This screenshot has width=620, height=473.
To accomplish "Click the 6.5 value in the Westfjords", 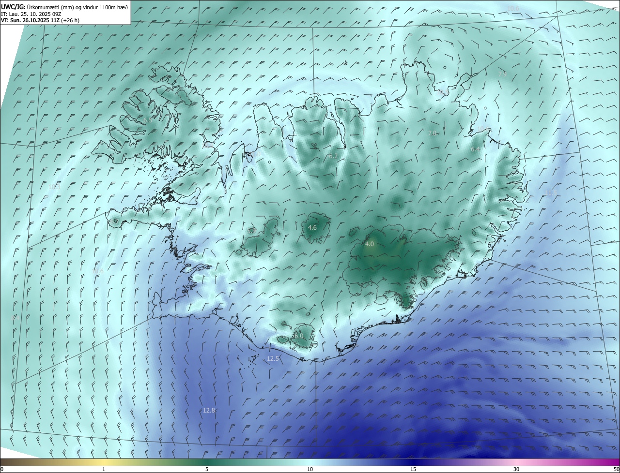I will click(148, 120).
